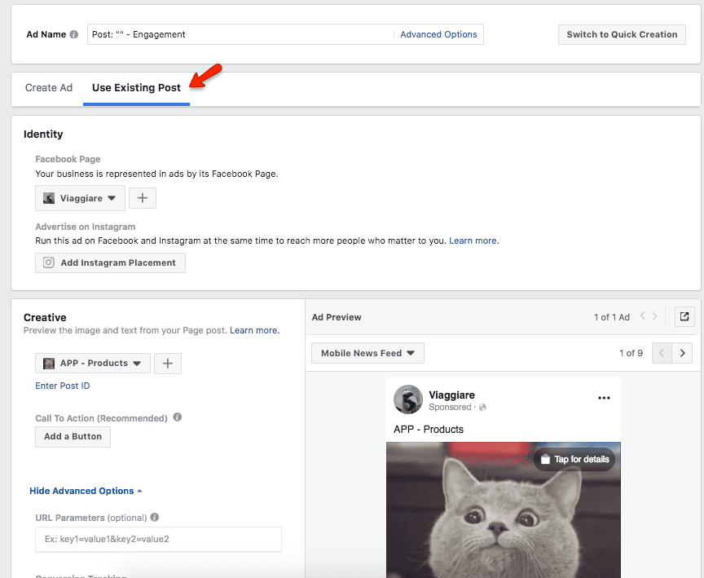
Task: Click the Ad Name info icon
Action: click(74, 34)
